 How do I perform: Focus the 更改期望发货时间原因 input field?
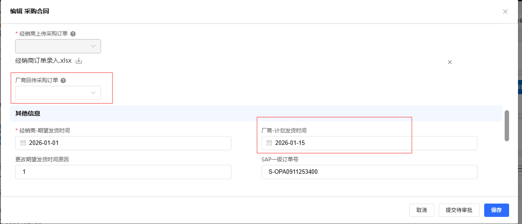123,172
